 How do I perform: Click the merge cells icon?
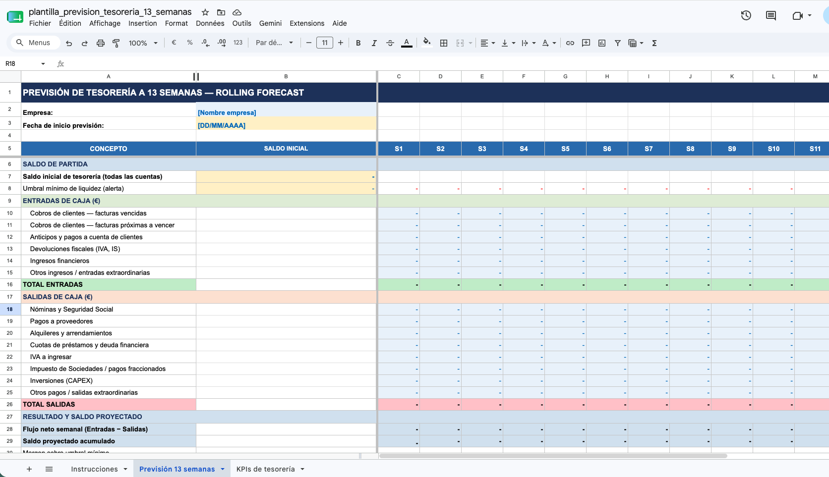tap(460, 43)
